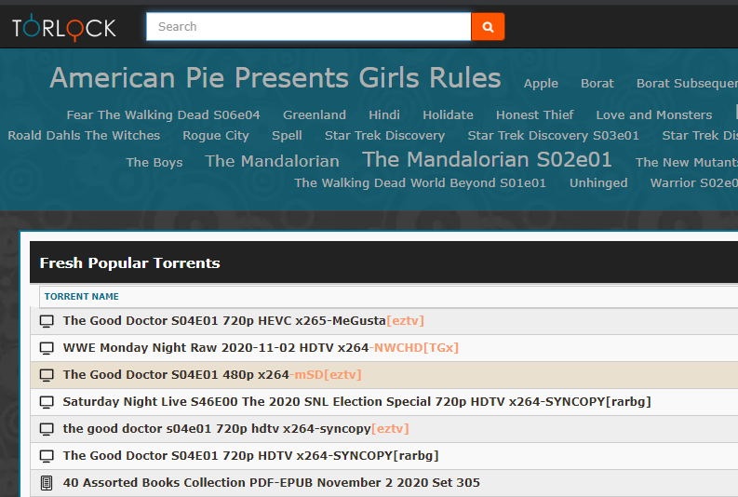Screen dimensions: 738x497
Task: Click TV icon beside WWE Monday Night Raw
Action: (47, 348)
